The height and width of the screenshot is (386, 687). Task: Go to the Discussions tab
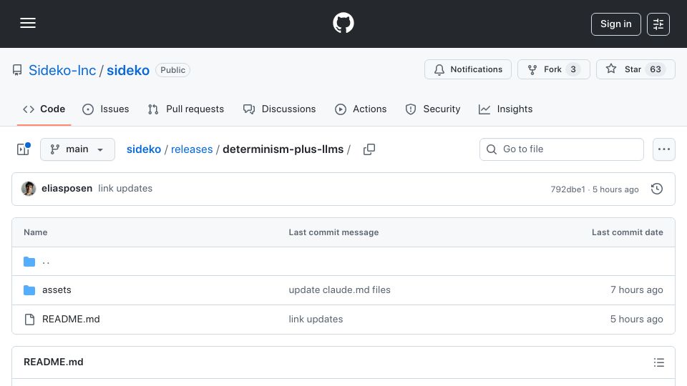point(280,109)
